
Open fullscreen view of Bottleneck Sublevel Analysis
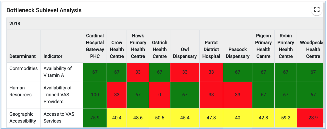317,10
